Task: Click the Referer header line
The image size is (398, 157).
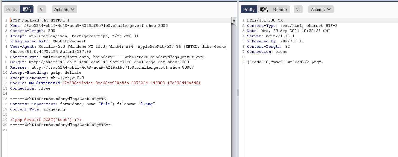Action: click(102, 67)
